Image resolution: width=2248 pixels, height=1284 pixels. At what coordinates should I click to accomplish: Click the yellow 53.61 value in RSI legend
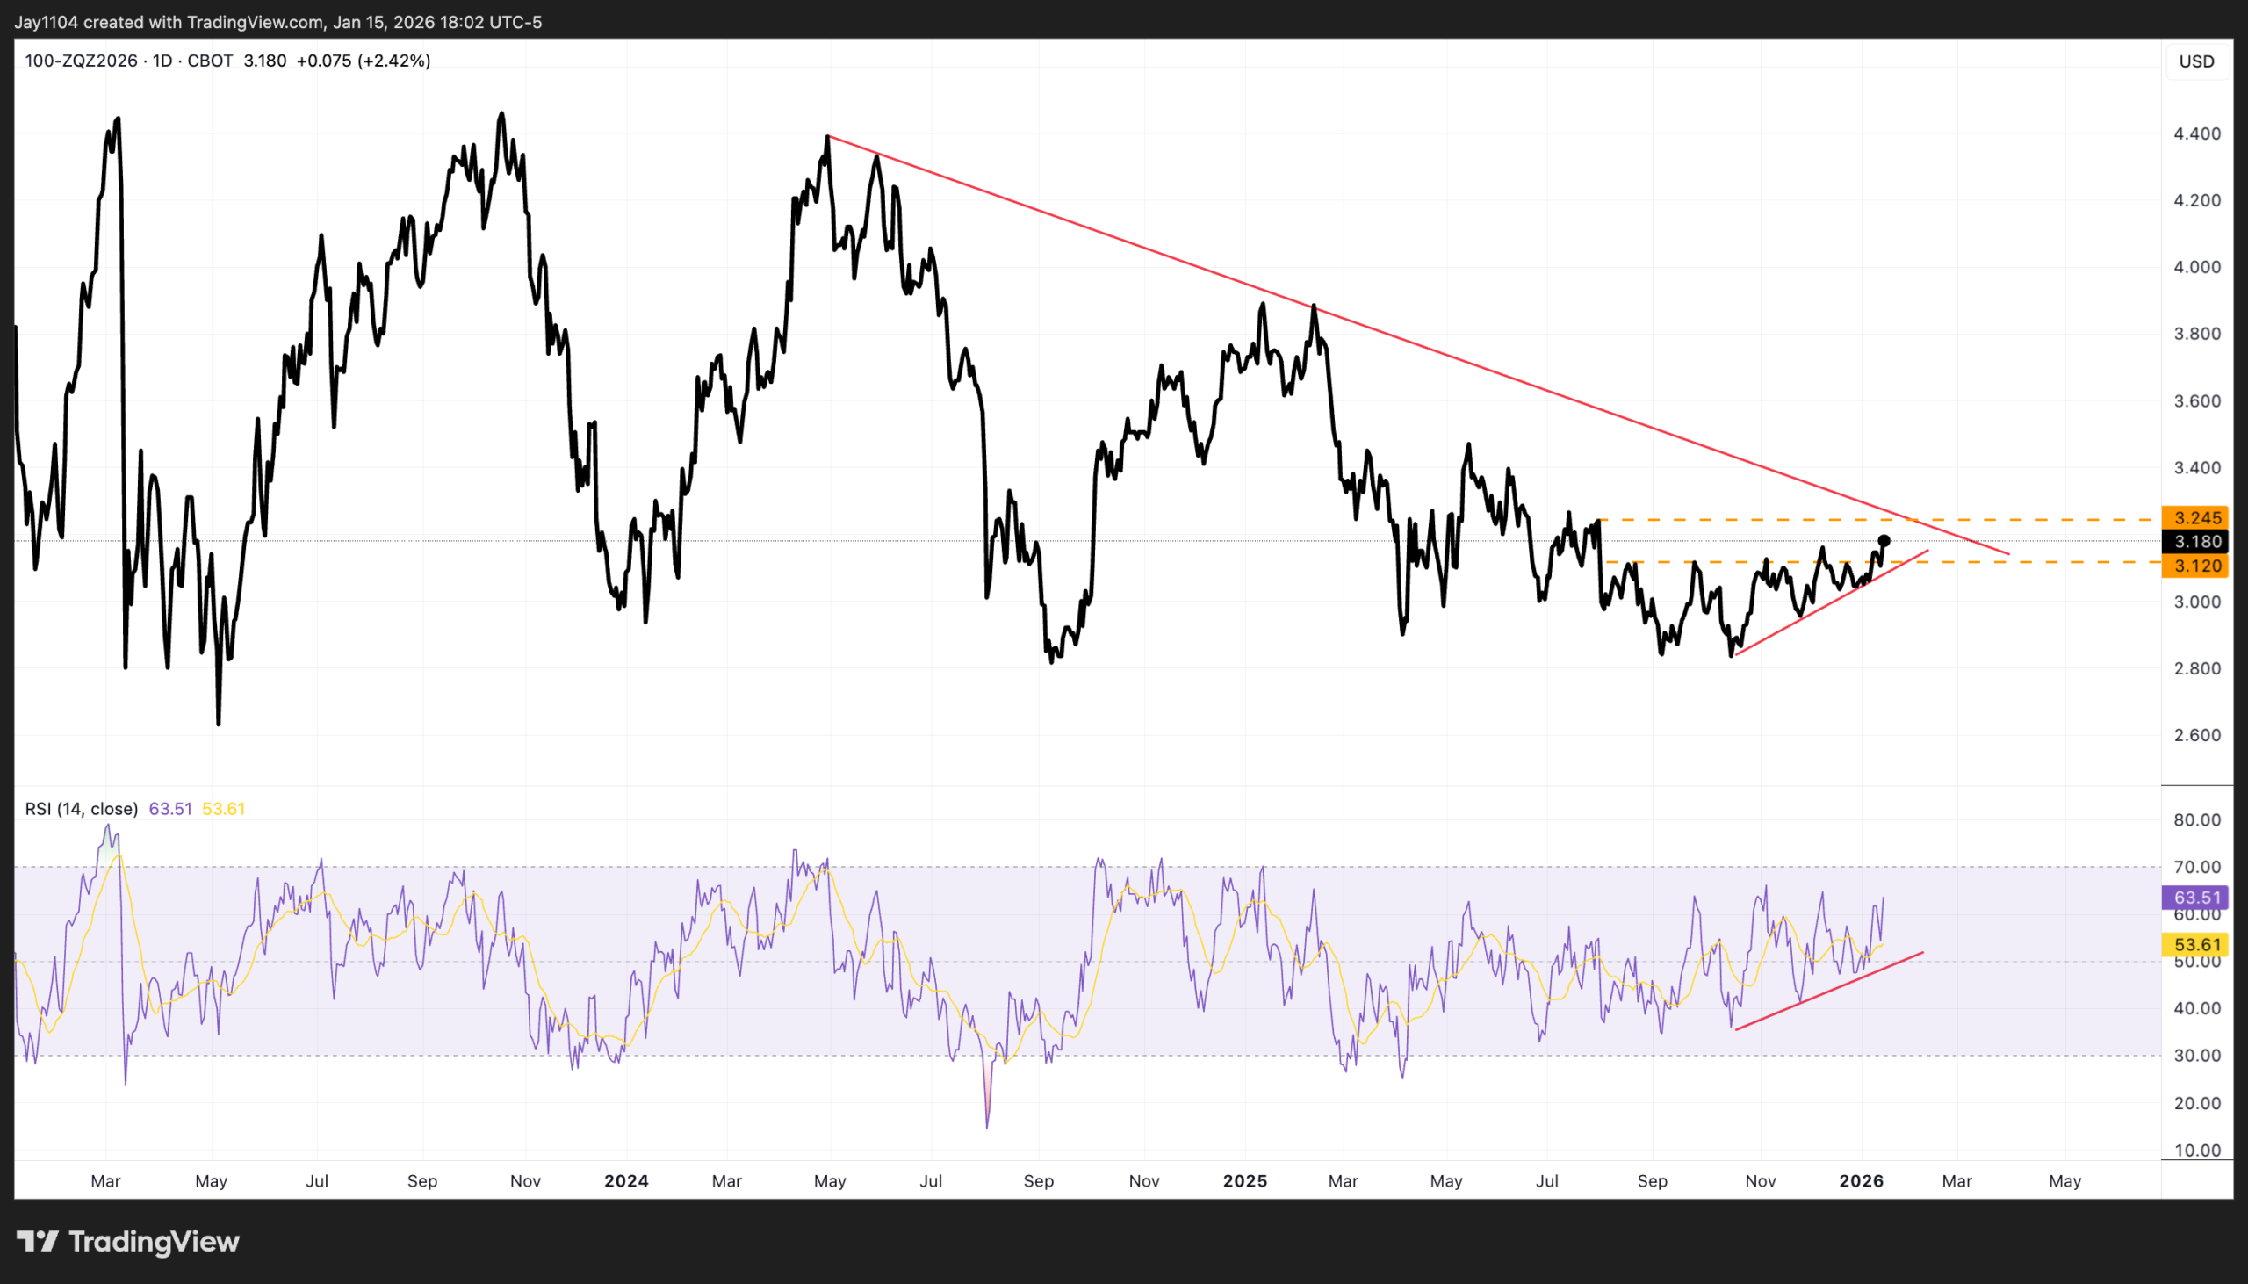click(x=223, y=809)
